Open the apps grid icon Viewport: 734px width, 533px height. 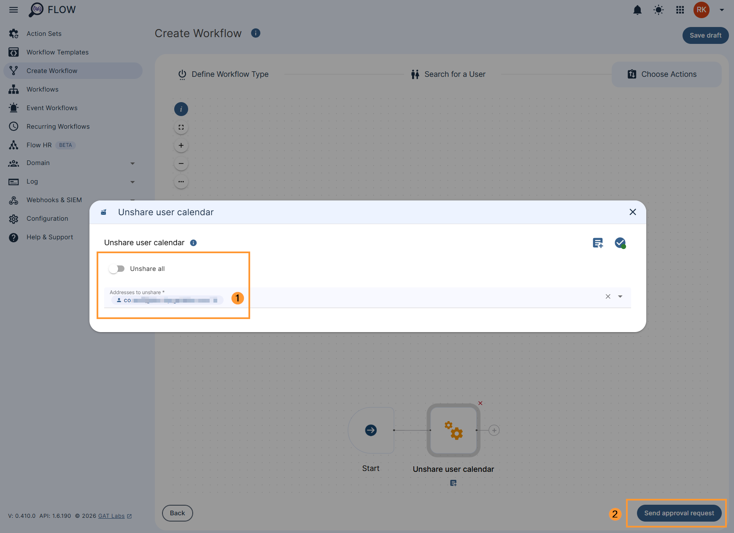[680, 10]
